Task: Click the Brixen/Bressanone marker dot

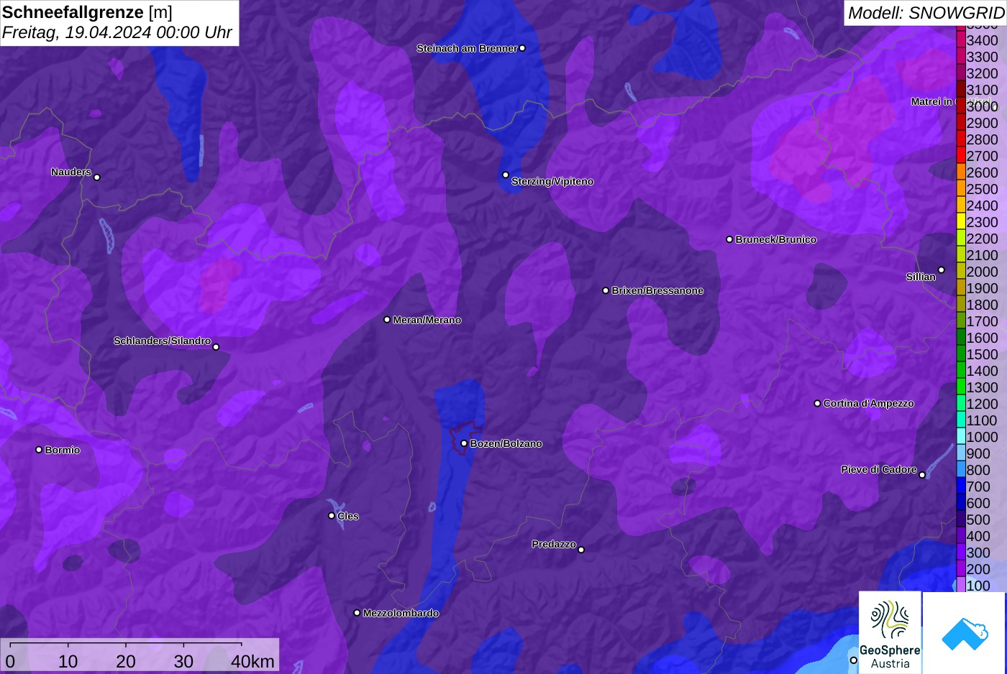Action: click(606, 290)
